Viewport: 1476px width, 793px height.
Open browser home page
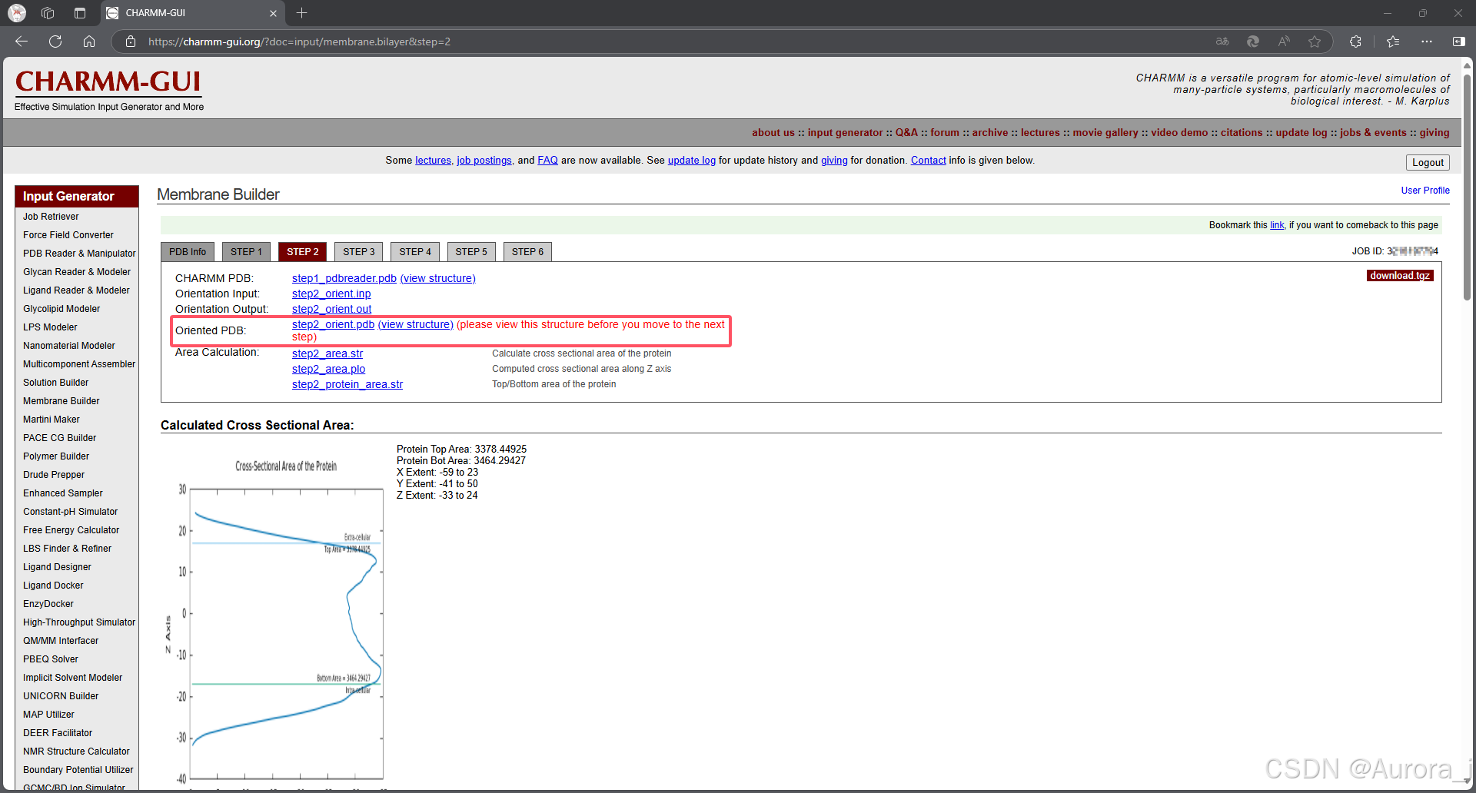click(x=89, y=41)
